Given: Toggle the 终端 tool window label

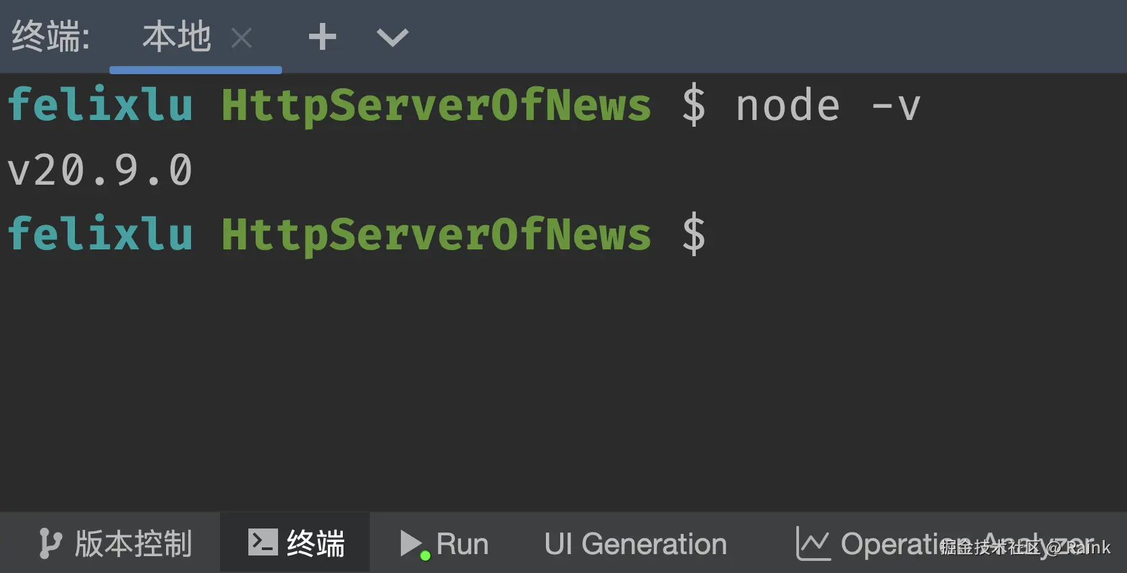Looking at the screenshot, I should 316,543.
